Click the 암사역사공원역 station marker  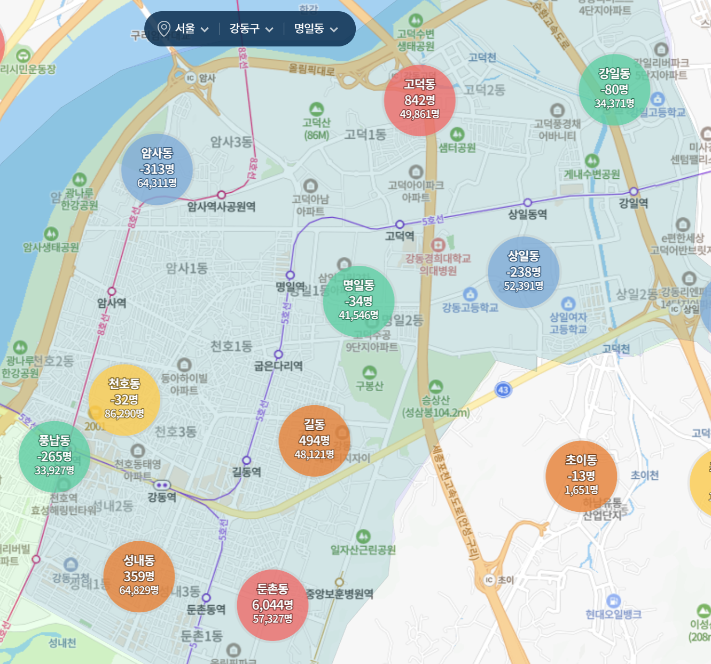221,194
